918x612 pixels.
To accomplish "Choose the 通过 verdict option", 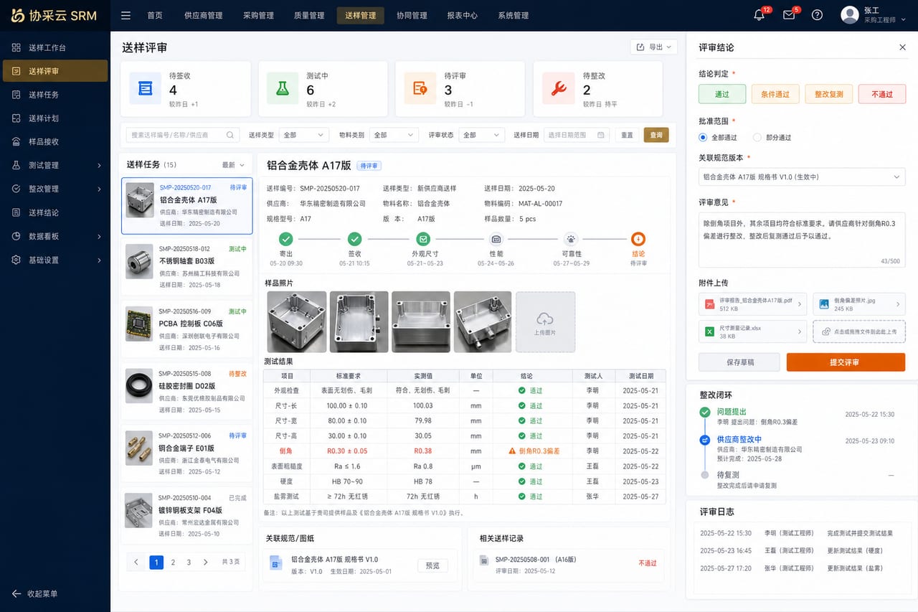I will tap(722, 94).
